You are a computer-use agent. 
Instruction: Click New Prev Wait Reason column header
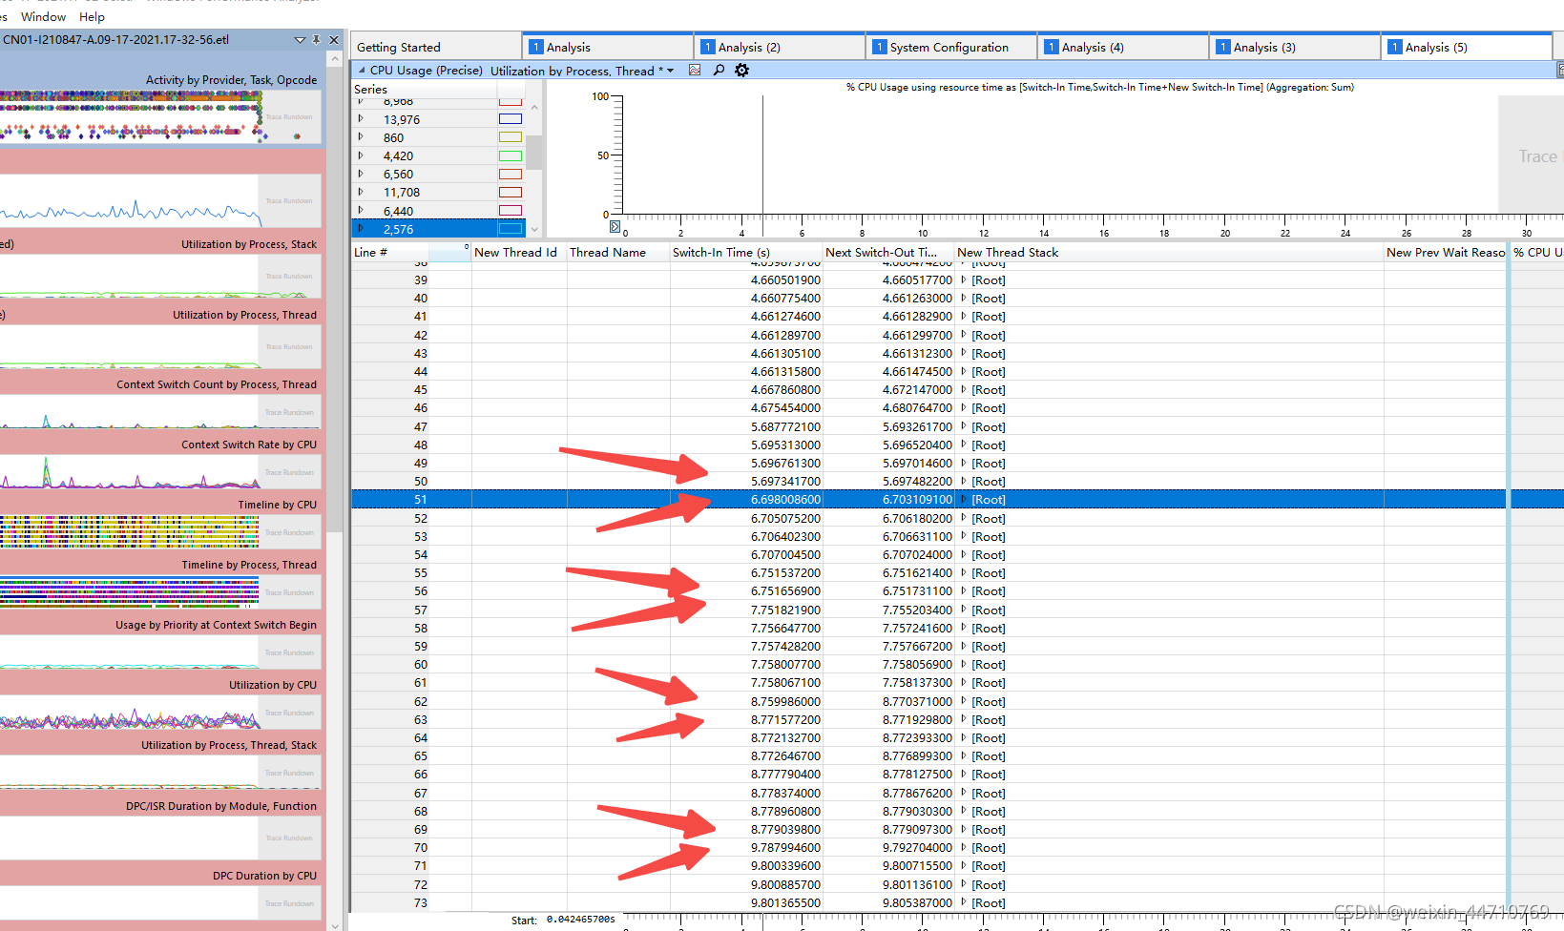click(x=1446, y=252)
